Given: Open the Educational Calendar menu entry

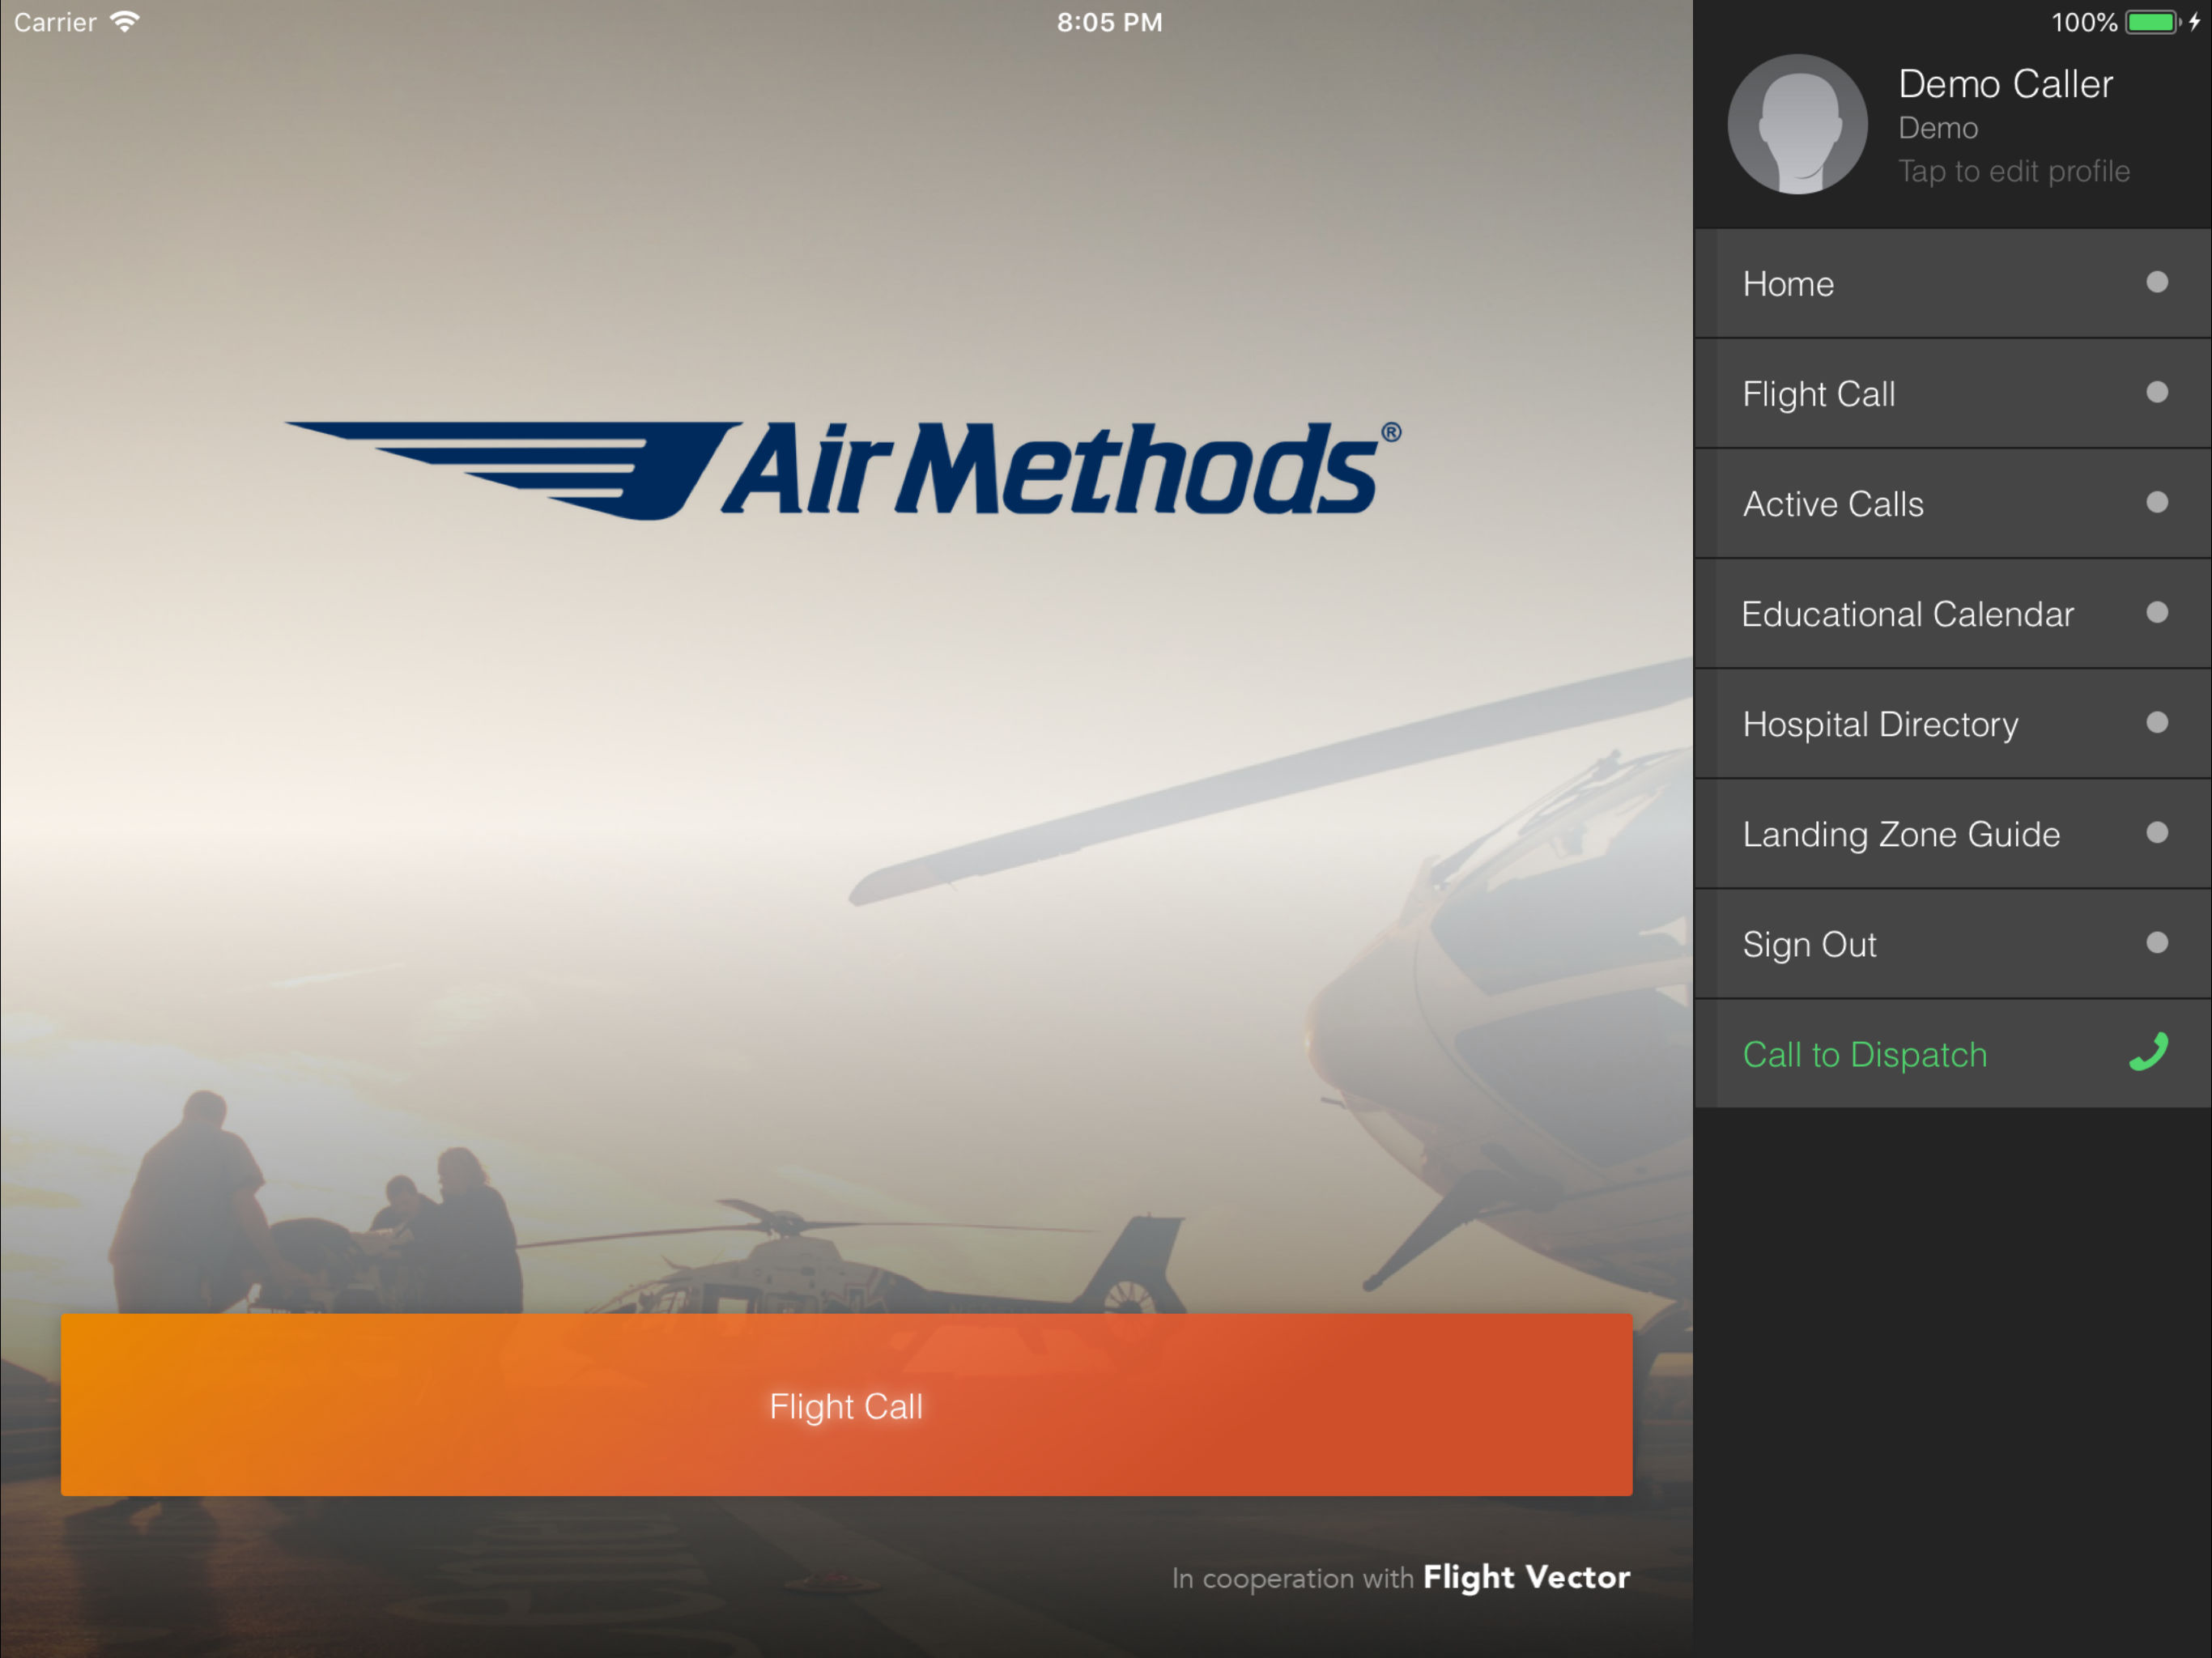Looking at the screenshot, I should tap(1907, 614).
